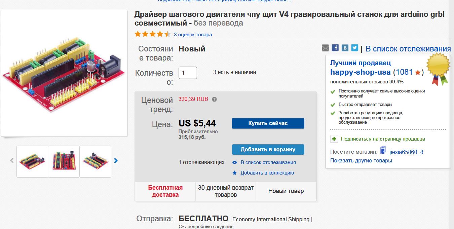Open seller profile 'happy-shop-usa'

tap(360, 72)
